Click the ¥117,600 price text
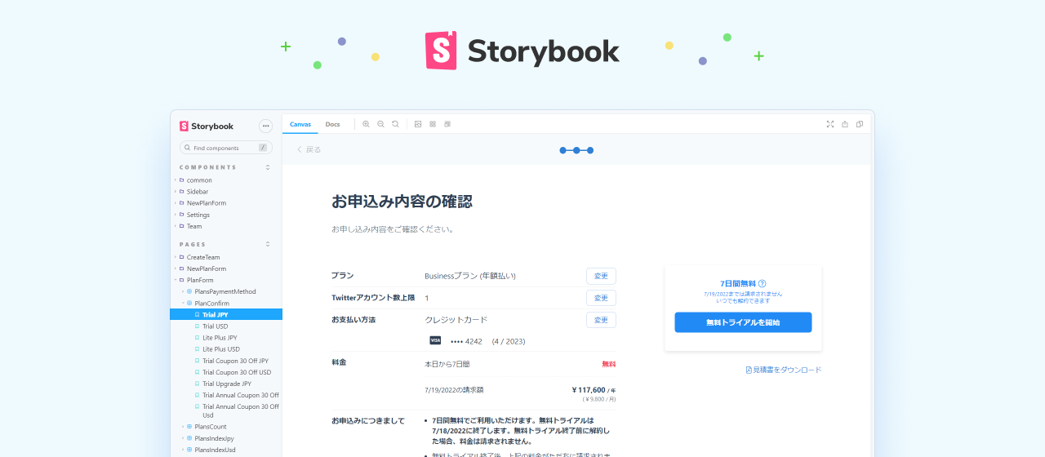This screenshot has width=1045, height=457. click(588, 390)
